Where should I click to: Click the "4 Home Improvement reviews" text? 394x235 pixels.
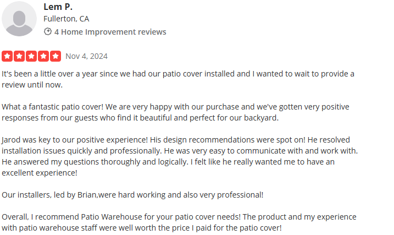(x=110, y=32)
